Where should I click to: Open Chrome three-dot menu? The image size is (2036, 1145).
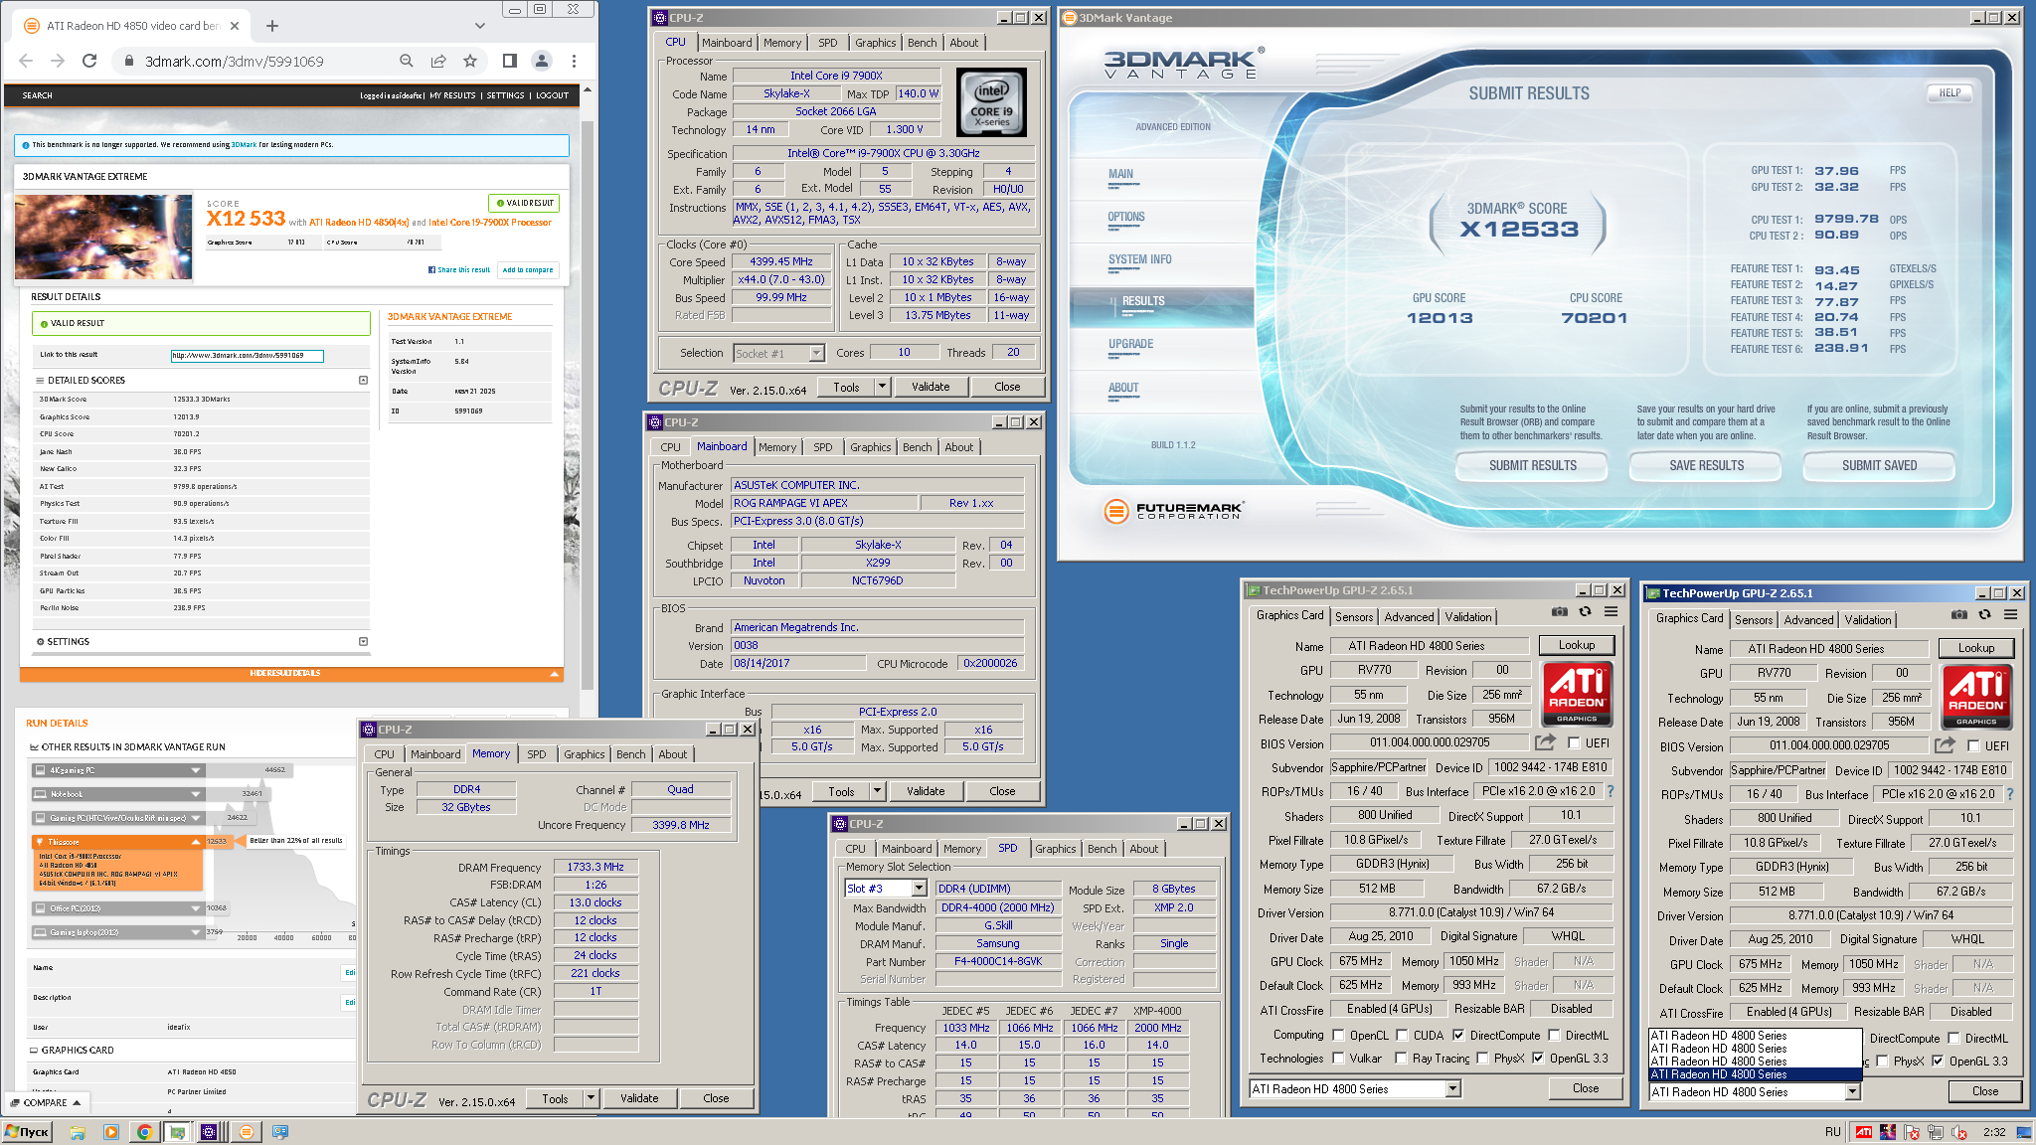[x=574, y=61]
